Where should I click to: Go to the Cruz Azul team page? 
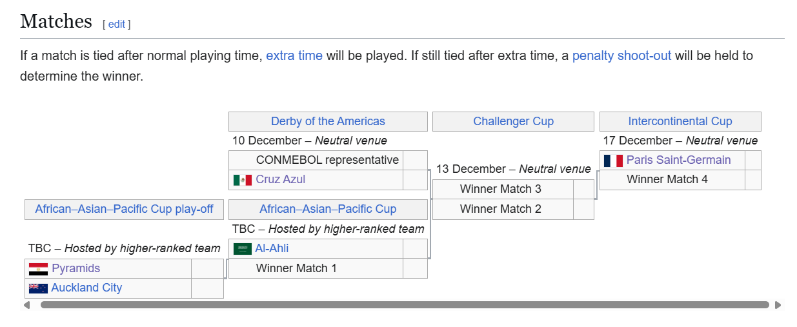pyautogui.click(x=280, y=179)
